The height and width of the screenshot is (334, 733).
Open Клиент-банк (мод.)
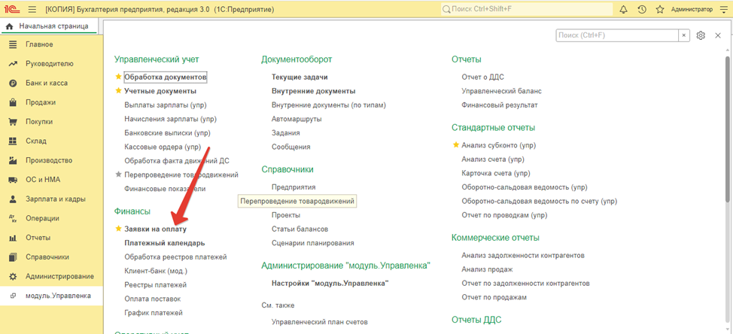[x=156, y=271]
